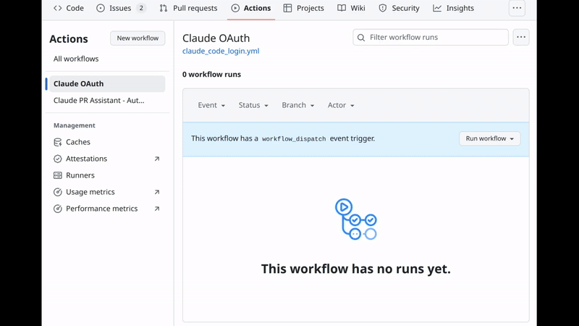Open the Issues tab

[x=121, y=8]
